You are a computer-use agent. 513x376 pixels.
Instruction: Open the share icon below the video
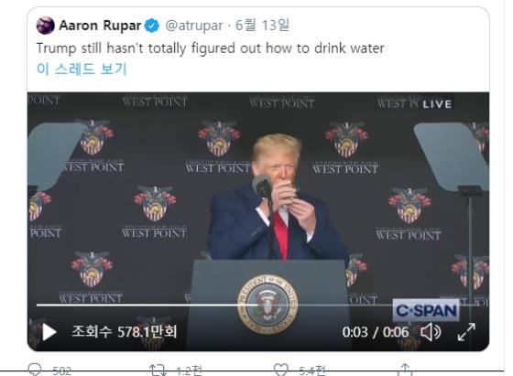405,370
